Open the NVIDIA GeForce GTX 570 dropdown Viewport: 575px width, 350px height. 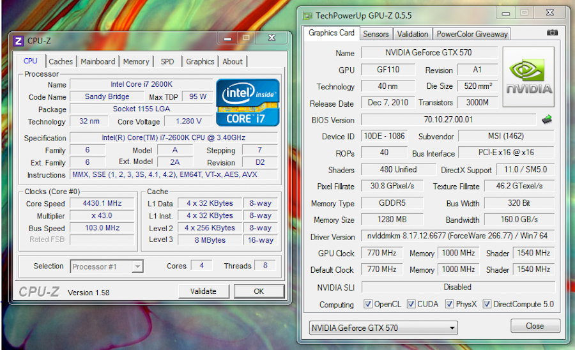pos(383,328)
